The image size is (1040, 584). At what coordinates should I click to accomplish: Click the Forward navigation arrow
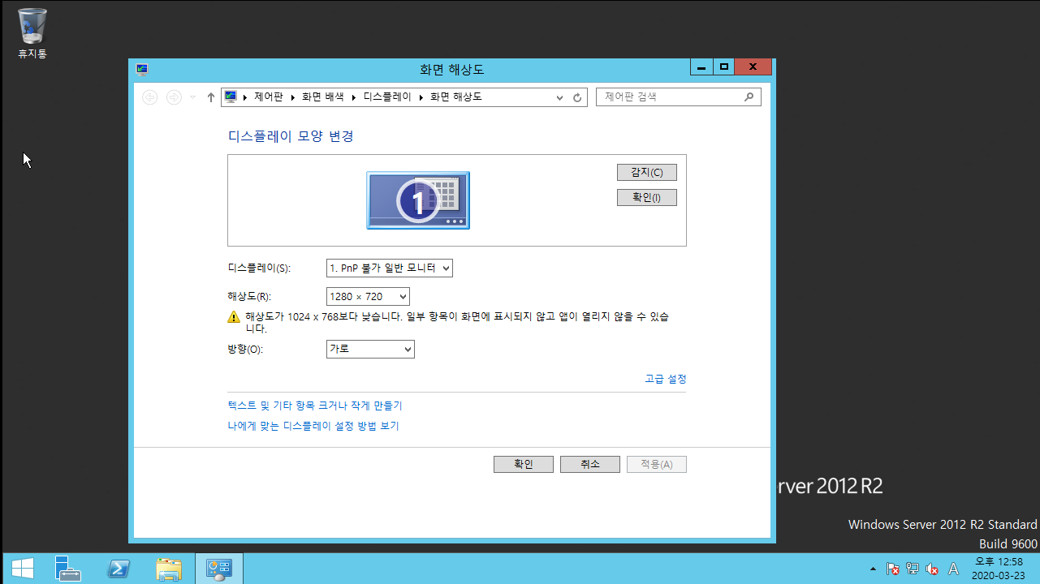click(174, 97)
